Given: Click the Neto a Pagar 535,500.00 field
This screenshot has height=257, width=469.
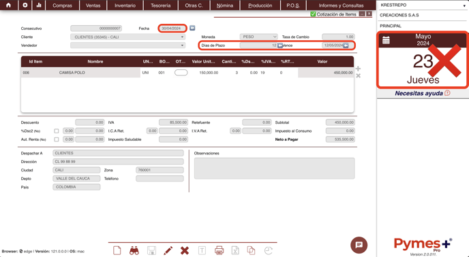Looking at the screenshot, I should point(340,139).
